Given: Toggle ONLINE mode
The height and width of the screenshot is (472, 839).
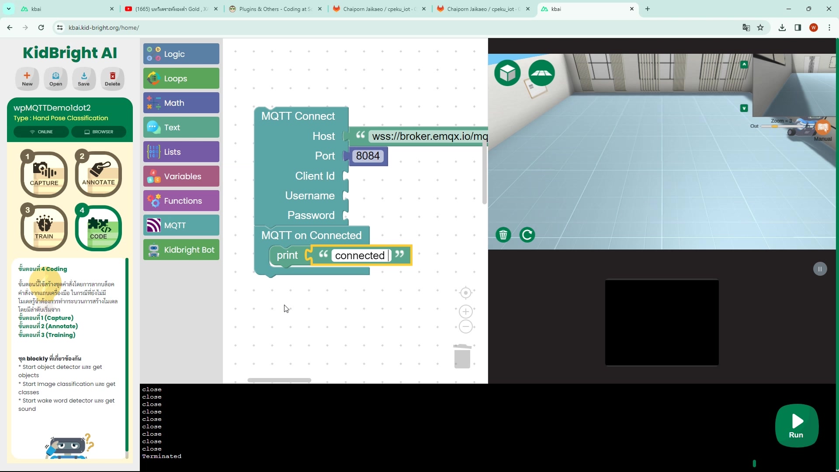Looking at the screenshot, I should 41,132.
